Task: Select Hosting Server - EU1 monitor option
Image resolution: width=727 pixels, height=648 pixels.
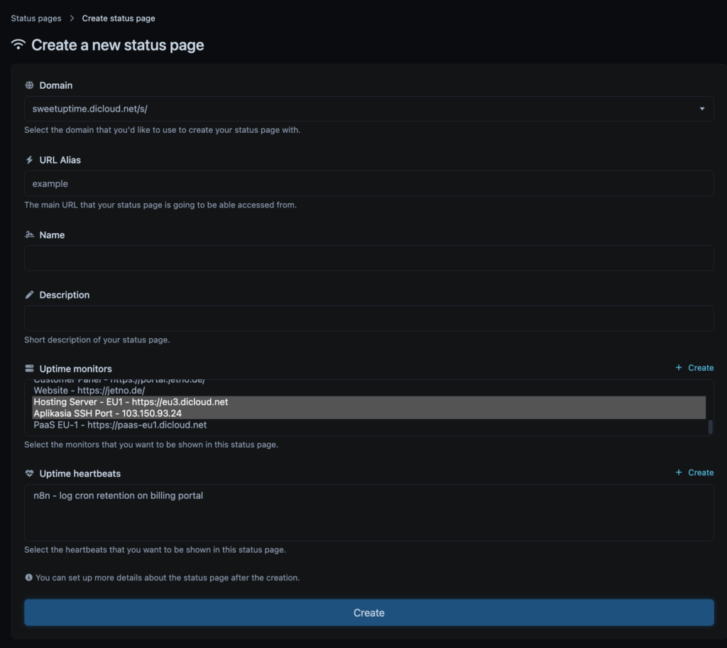Action: (x=131, y=402)
